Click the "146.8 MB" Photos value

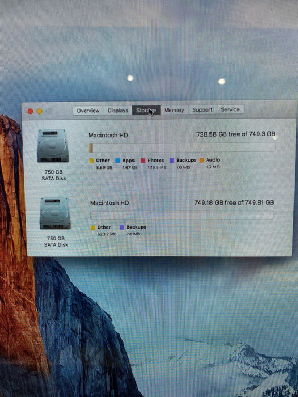tap(157, 167)
